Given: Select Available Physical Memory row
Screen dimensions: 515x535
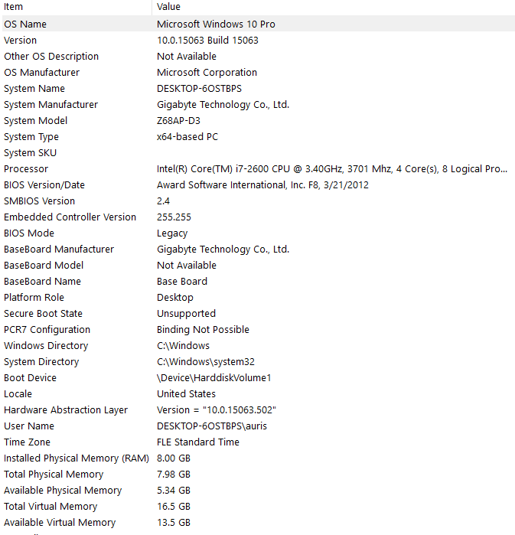Looking at the screenshot, I should (x=259, y=489).
